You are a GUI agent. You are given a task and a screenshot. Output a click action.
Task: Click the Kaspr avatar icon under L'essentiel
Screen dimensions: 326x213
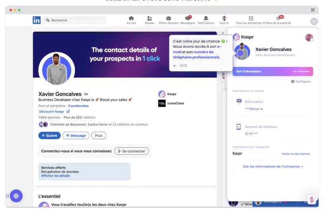point(44,205)
